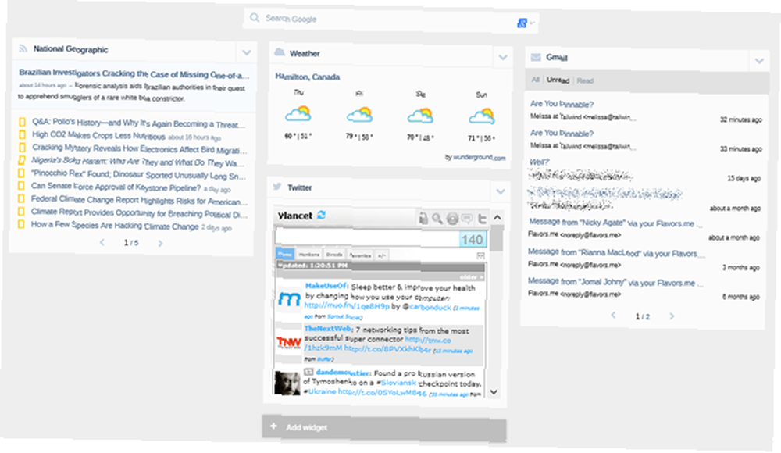781x453 pixels.
Task: Open first 'Are You Pinnable?' email, 32 minutes ago
Action: [562, 104]
